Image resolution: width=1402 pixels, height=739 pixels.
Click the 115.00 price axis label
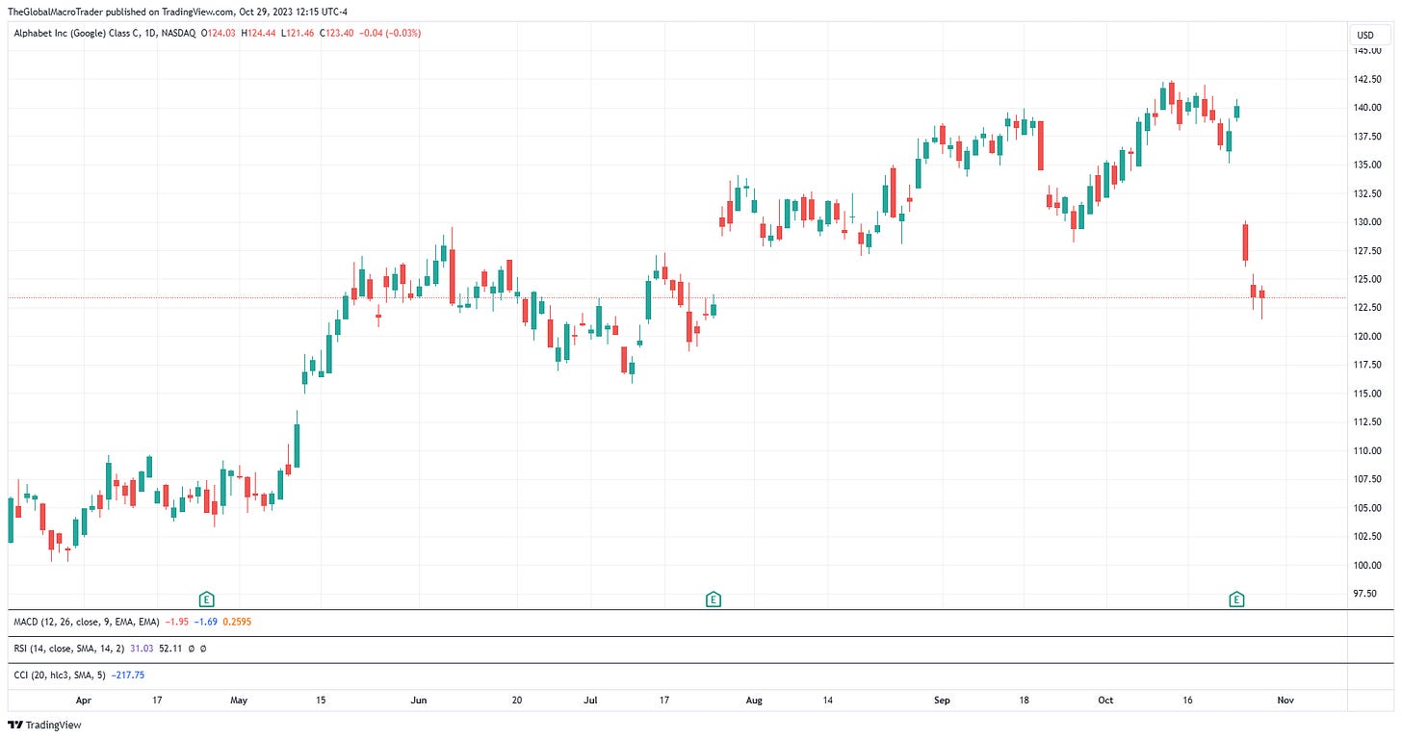1368,394
